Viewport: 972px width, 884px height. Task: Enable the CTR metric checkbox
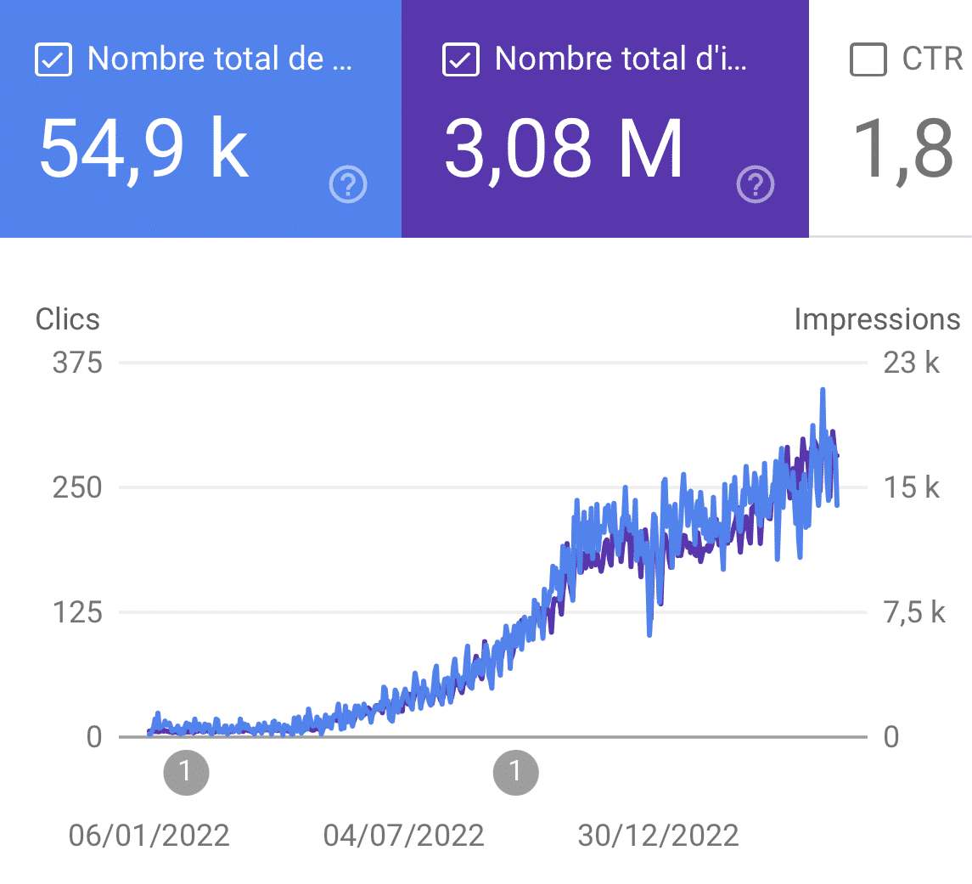click(x=868, y=59)
